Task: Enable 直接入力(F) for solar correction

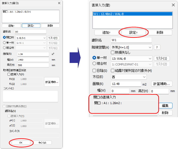Action: [x=9, y=74]
